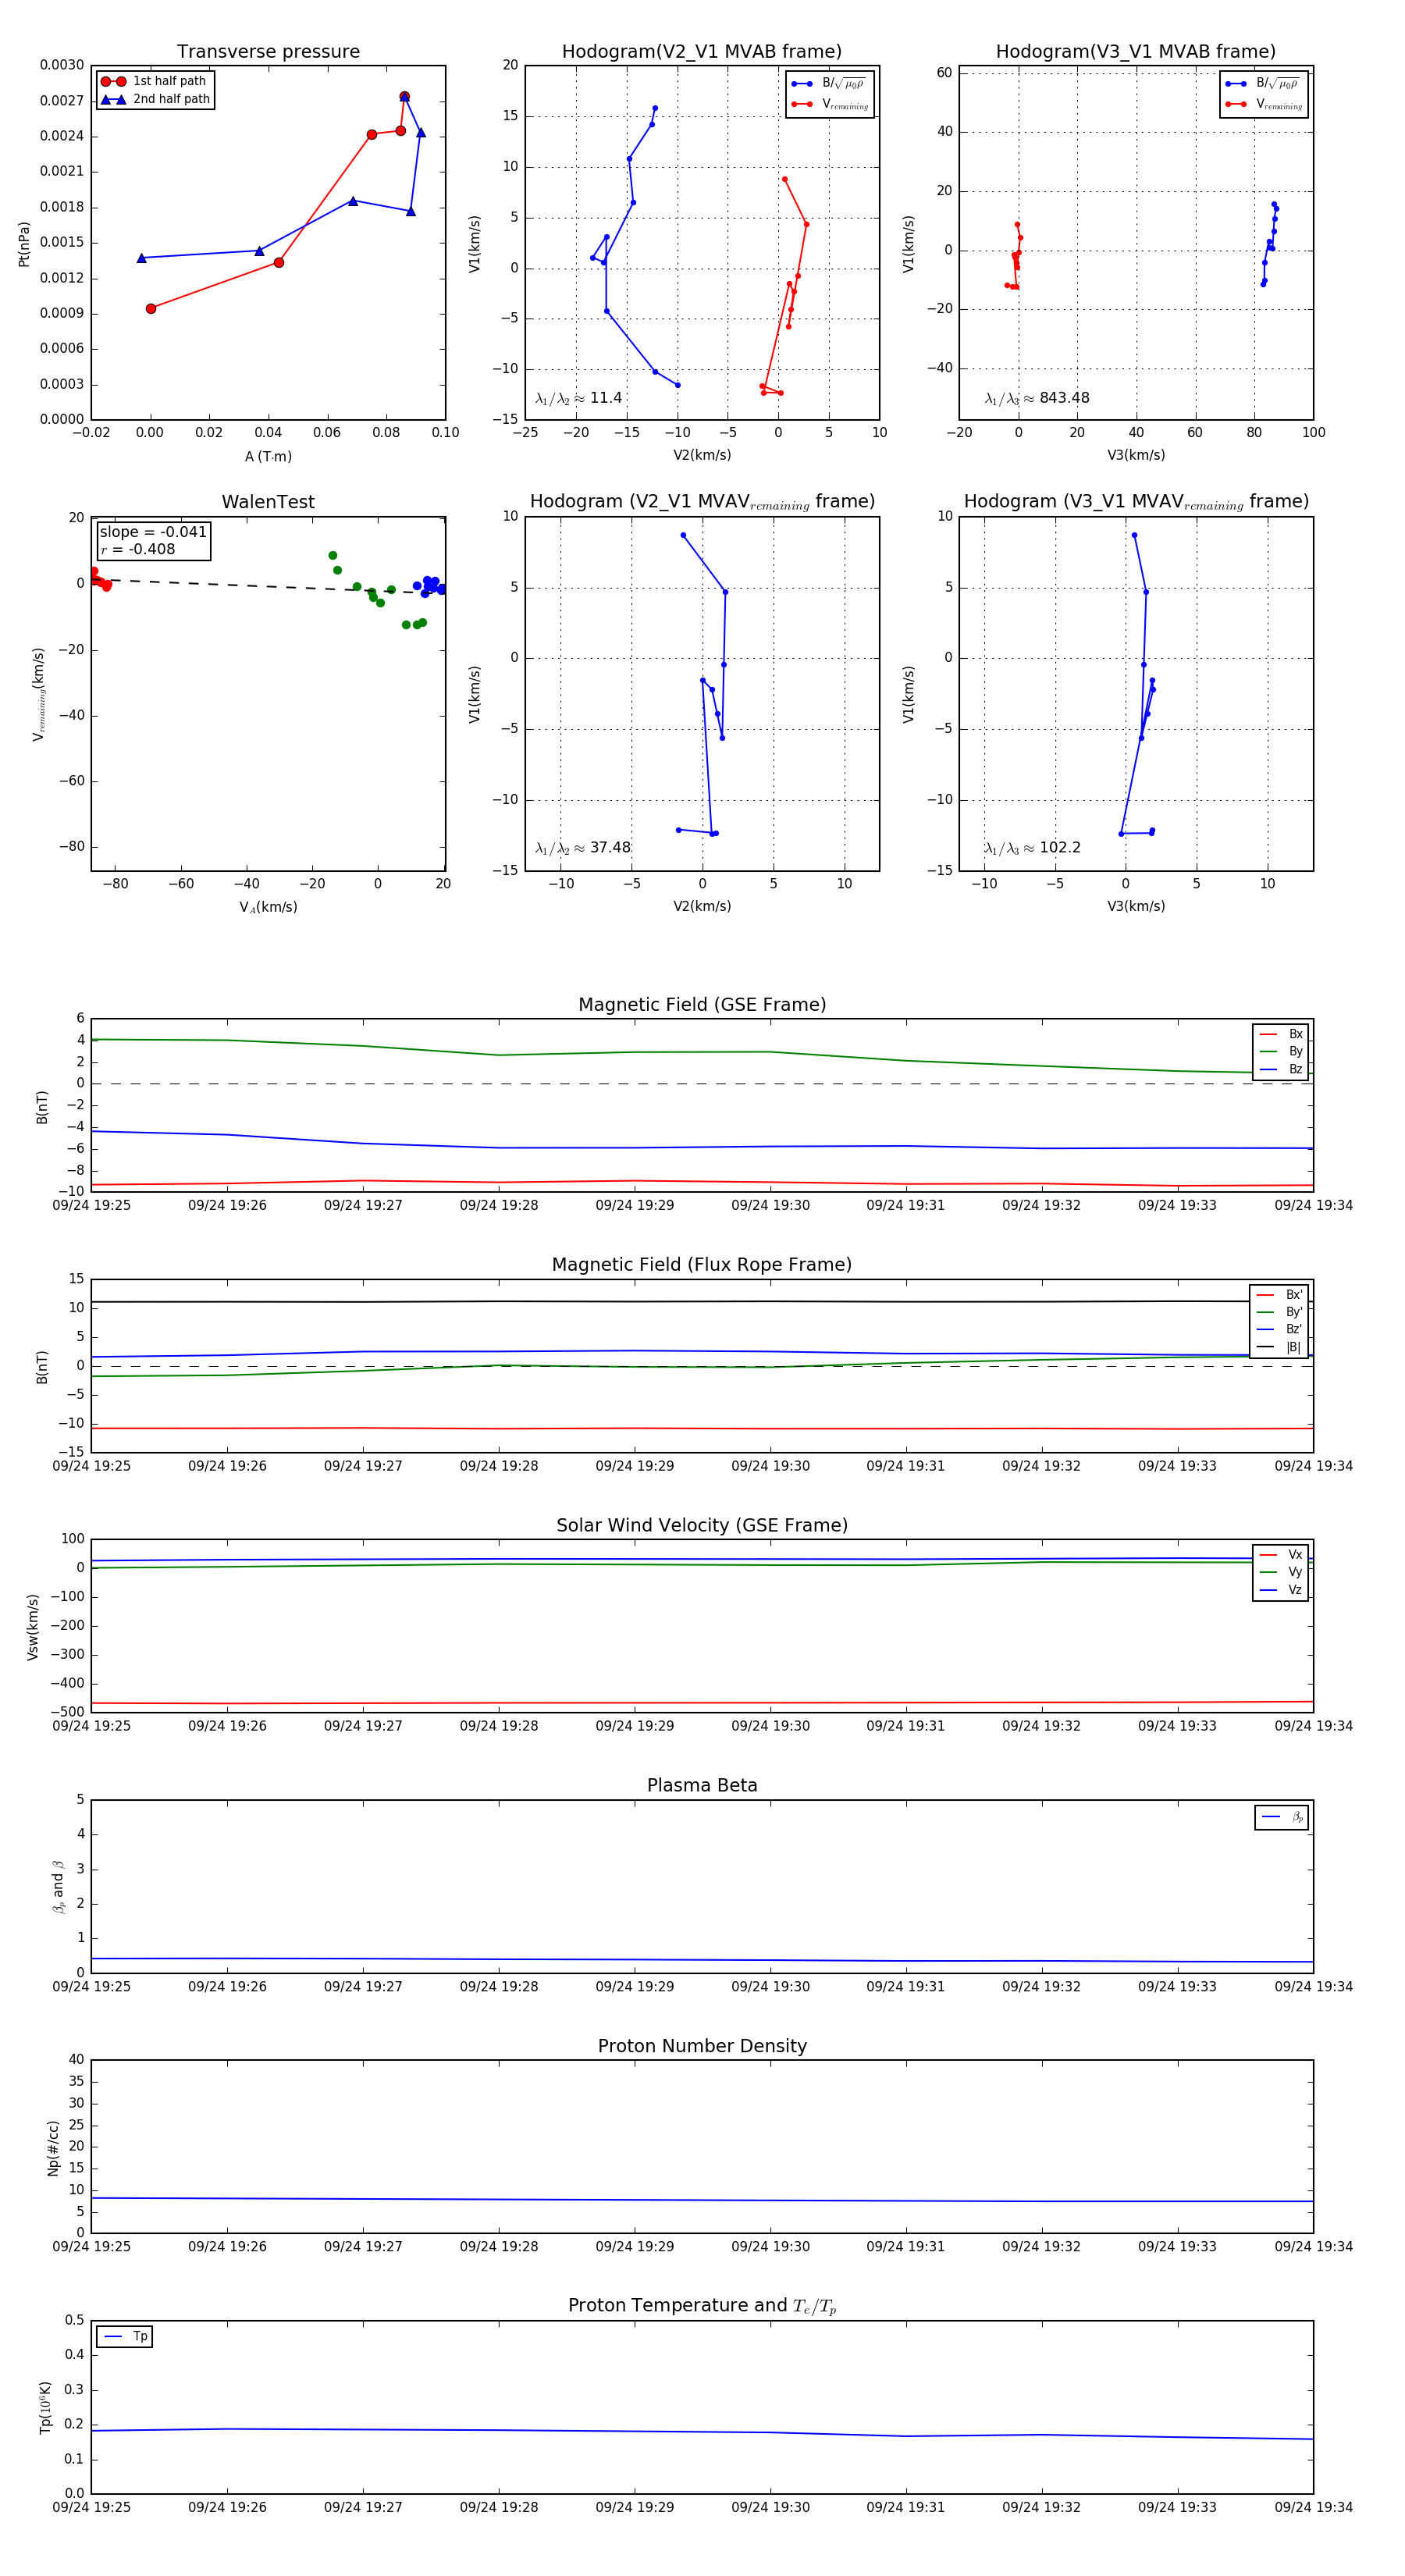The image size is (1405, 2576).
Task: Click the 'V_remaining(km/s)' y-axis label of WalenTest
Action: [39, 694]
